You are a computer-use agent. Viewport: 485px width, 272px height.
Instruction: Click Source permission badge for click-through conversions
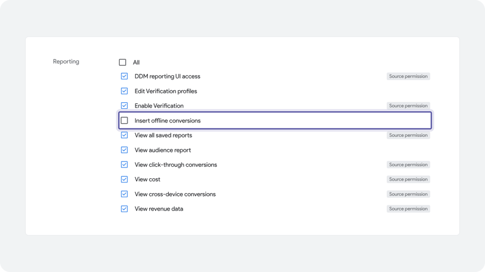click(408, 164)
